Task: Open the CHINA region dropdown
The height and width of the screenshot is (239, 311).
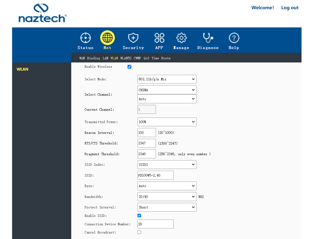Action: [167, 90]
